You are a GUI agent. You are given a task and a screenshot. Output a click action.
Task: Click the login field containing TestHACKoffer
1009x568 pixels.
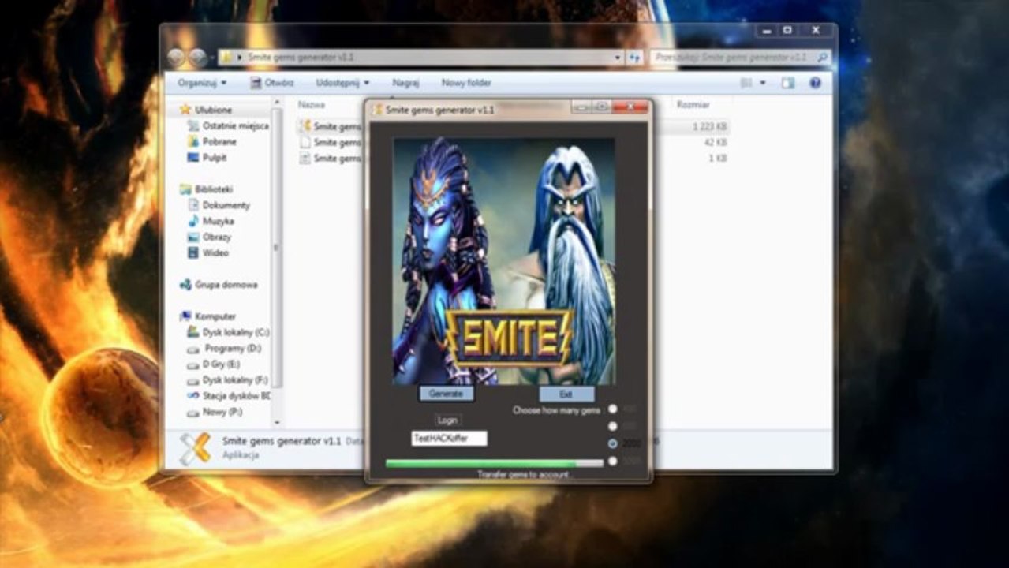449,438
